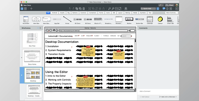
Task: Select the Common category
Action: [83, 13]
